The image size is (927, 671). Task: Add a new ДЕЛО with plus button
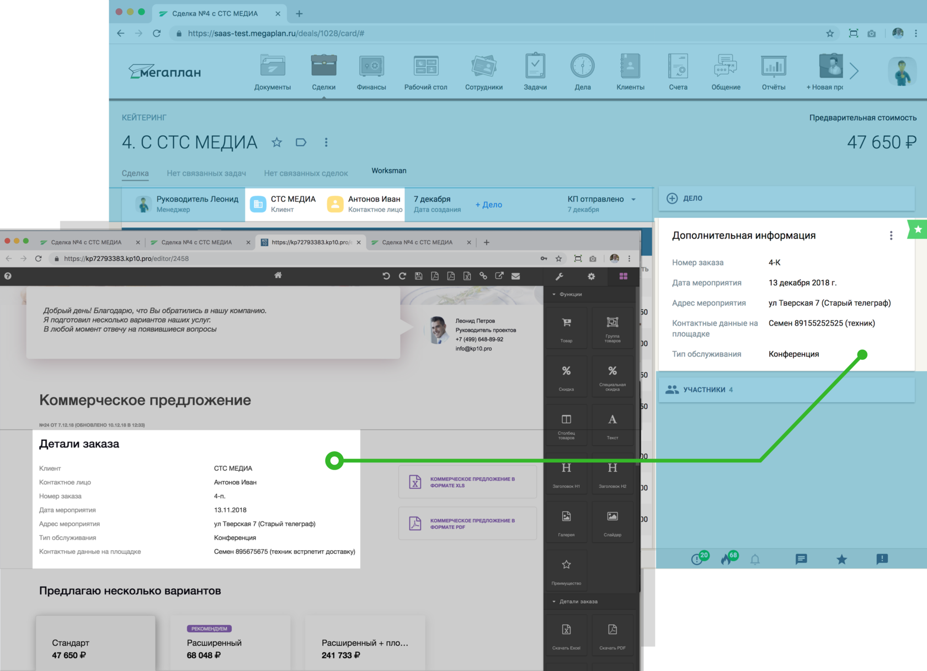click(672, 198)
